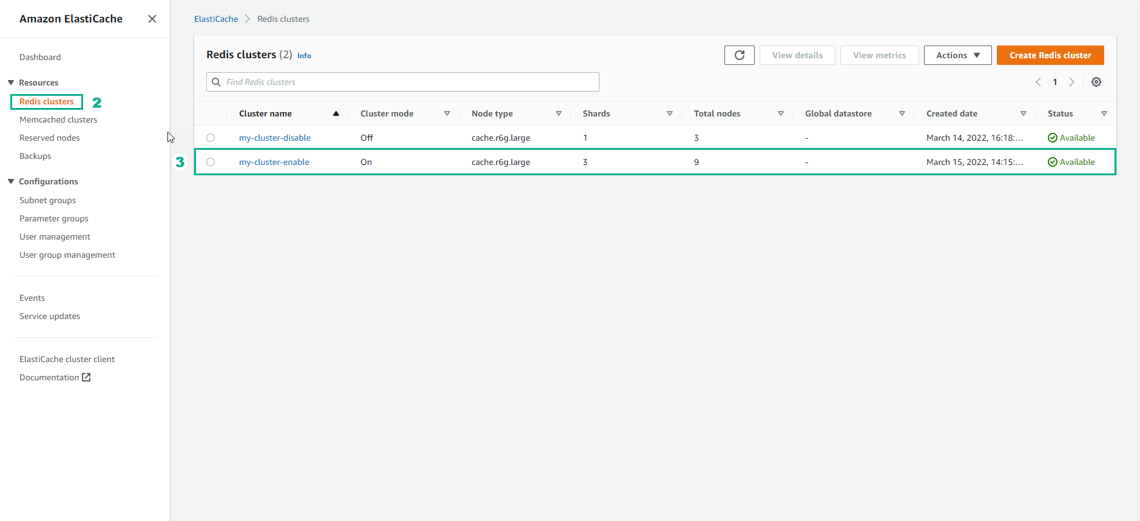
Task: Click Cluster mode 'Off' cell
Action: 366,138
